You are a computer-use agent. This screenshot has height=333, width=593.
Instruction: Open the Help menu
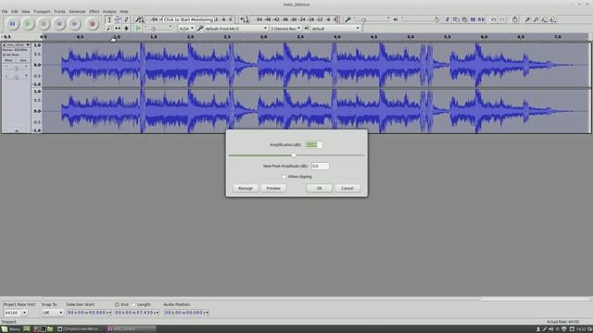click(x=124, y=11)
